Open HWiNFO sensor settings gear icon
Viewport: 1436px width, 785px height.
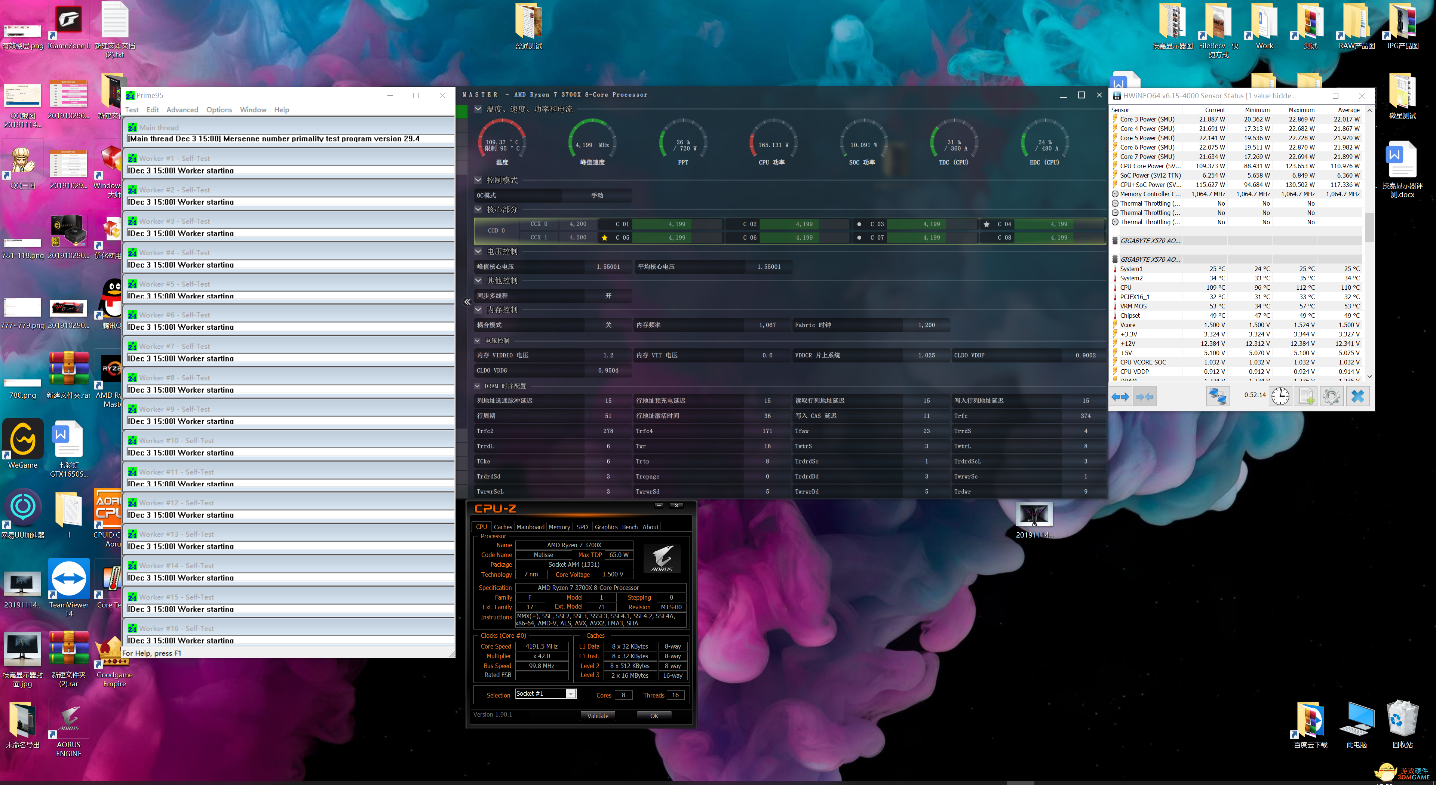click(x=1332, y=397)
